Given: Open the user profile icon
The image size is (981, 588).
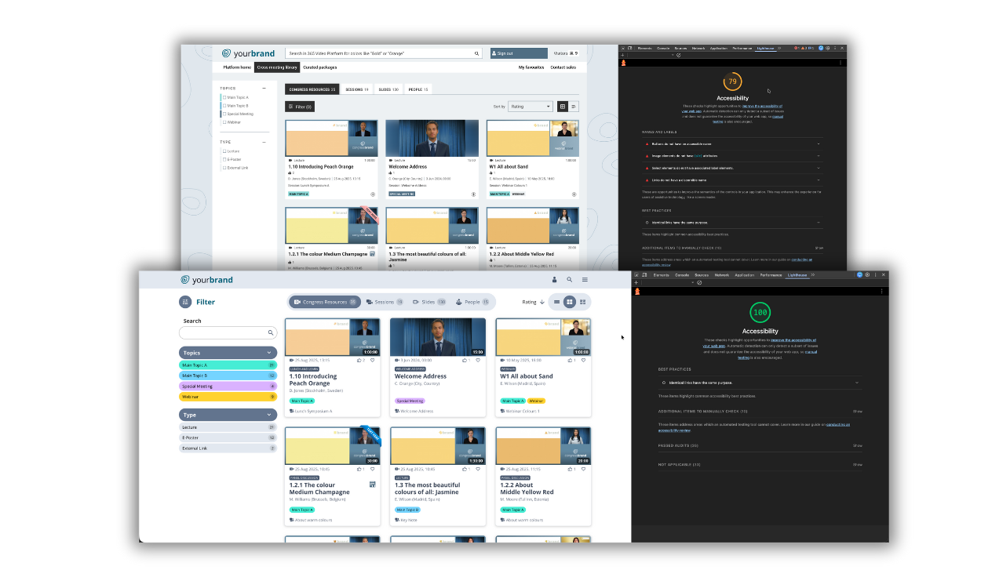Looking at the screenshot, I should pyautogui.click(x=555, y=279).
